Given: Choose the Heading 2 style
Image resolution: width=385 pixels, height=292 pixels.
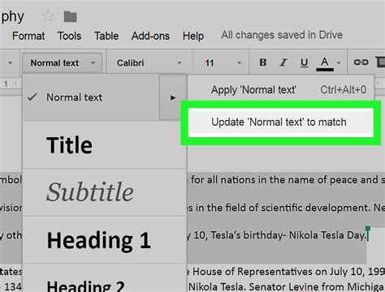Looking at the screenshot, I should [x=105, y=278].
